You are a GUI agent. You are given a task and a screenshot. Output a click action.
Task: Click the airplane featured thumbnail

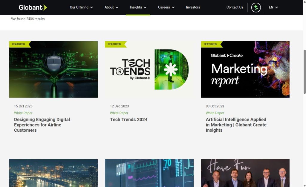pos(53,69)
